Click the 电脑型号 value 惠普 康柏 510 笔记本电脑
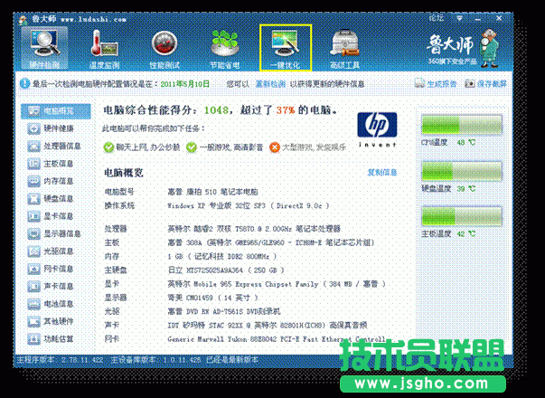The height and width of the screenshot is (398, 545). [x=212, y=192]
